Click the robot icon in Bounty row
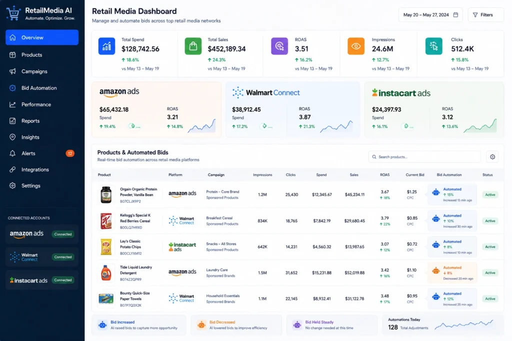The height and width of the screenshot is (341, 512). coord(436,297)
